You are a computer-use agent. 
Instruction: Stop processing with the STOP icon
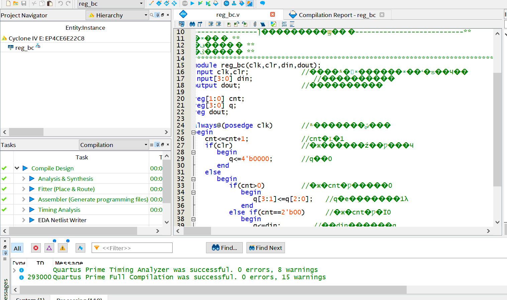click(x=185, y=3)
